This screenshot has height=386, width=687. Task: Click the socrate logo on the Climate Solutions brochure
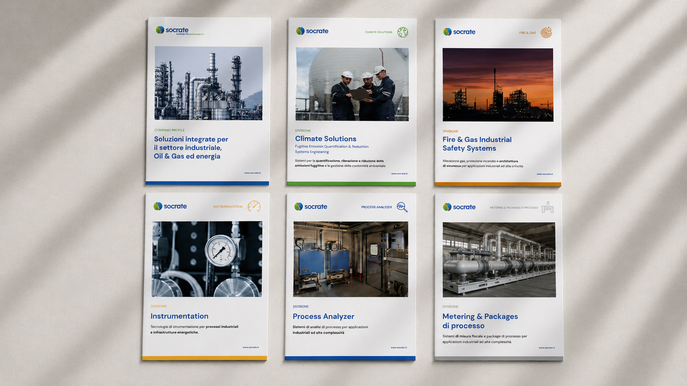click(312, 31)
